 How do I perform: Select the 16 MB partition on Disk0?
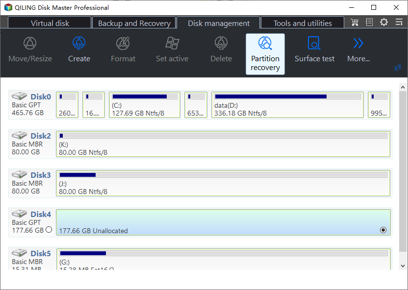click(94, 105)
